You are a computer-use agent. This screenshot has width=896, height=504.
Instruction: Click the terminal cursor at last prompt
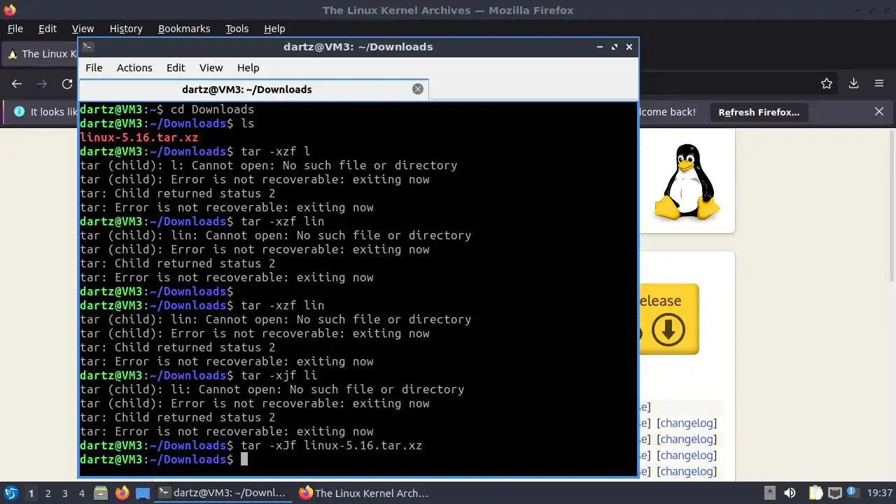point(244,459)
